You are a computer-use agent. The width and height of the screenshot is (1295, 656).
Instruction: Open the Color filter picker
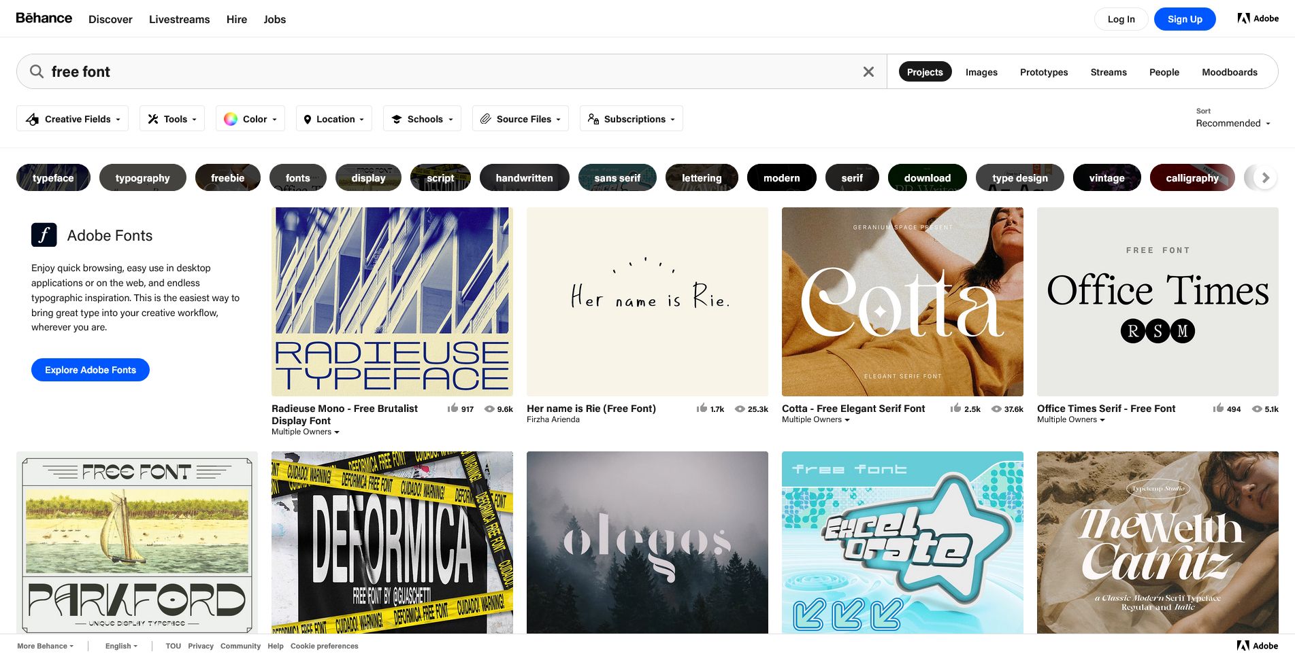click(250, 119)
